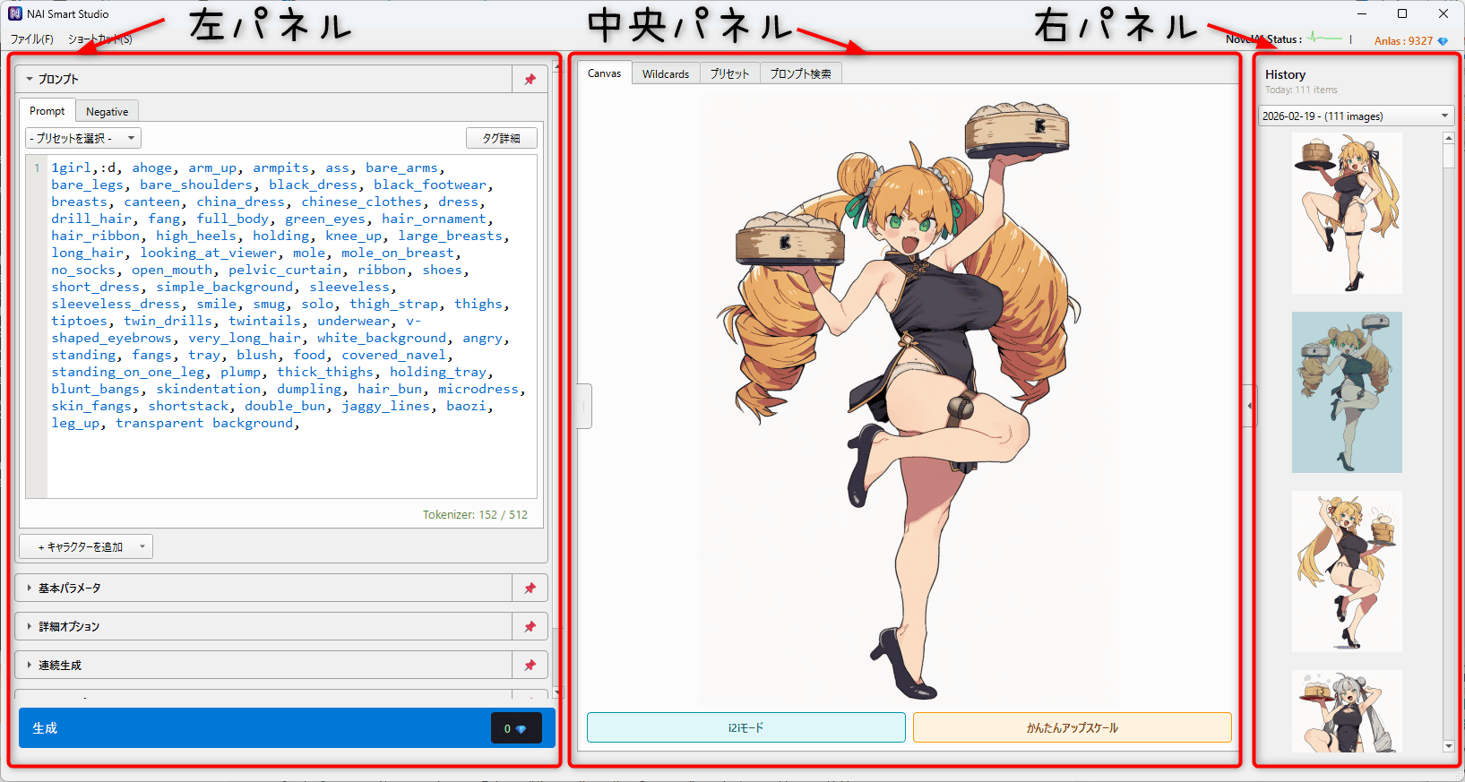This screenshot has width=1465, height=782.
Task: Open the Wildcards tab
Action: coord(665,73)
